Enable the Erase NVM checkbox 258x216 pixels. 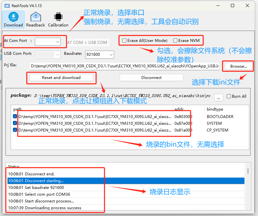point(175,41)
